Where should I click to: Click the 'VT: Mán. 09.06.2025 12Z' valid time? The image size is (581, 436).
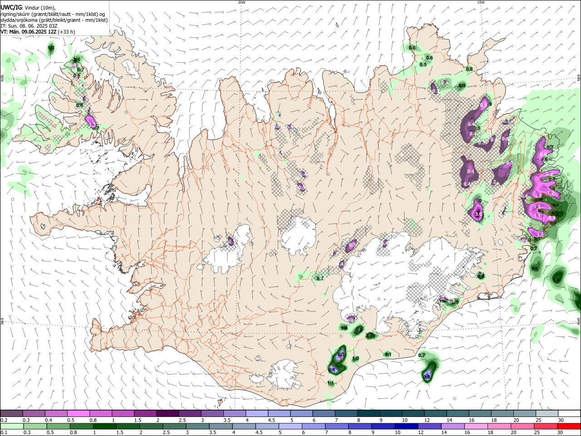coord(29,32)
